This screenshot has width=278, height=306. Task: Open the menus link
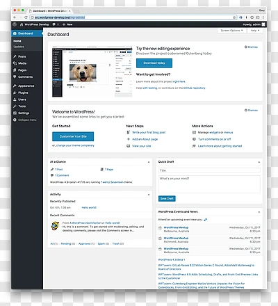(229, 133)
